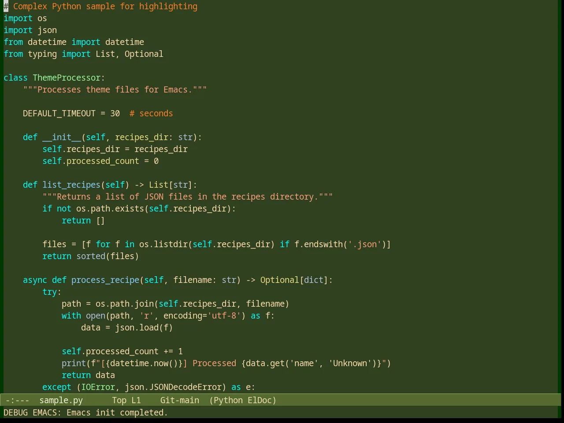The image size is (564, 423).
Task: Click the 'async' keyword
Action: [x=35, y=280]
